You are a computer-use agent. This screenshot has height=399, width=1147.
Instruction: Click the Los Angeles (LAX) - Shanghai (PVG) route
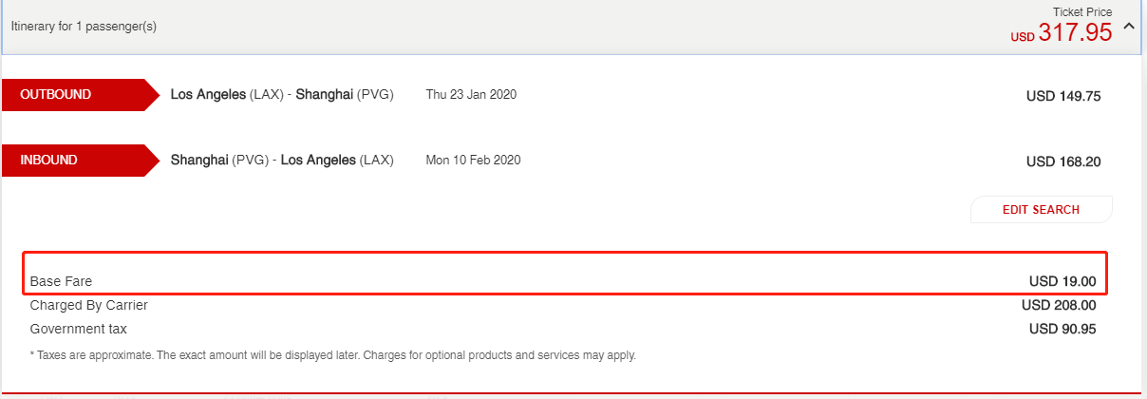click(282, 95)
